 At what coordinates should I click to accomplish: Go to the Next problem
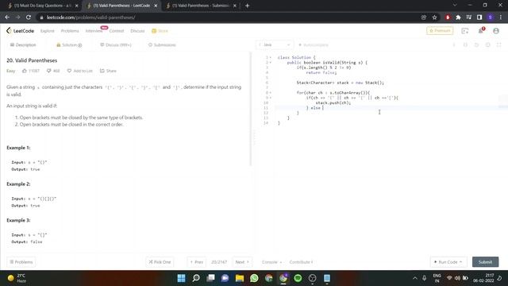point(242,262)
